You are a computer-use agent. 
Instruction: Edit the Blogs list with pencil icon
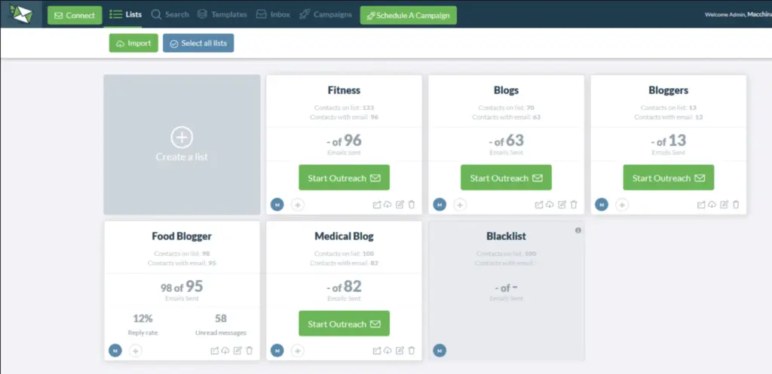(x=562, y=205)
